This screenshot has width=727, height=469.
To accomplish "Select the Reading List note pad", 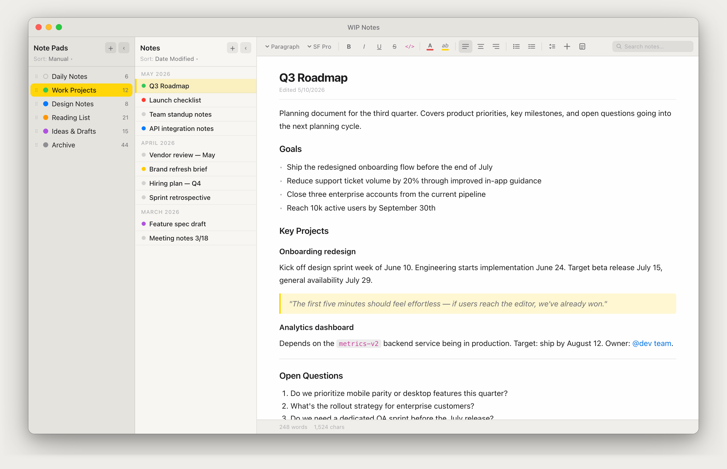I will pos(81,117).
